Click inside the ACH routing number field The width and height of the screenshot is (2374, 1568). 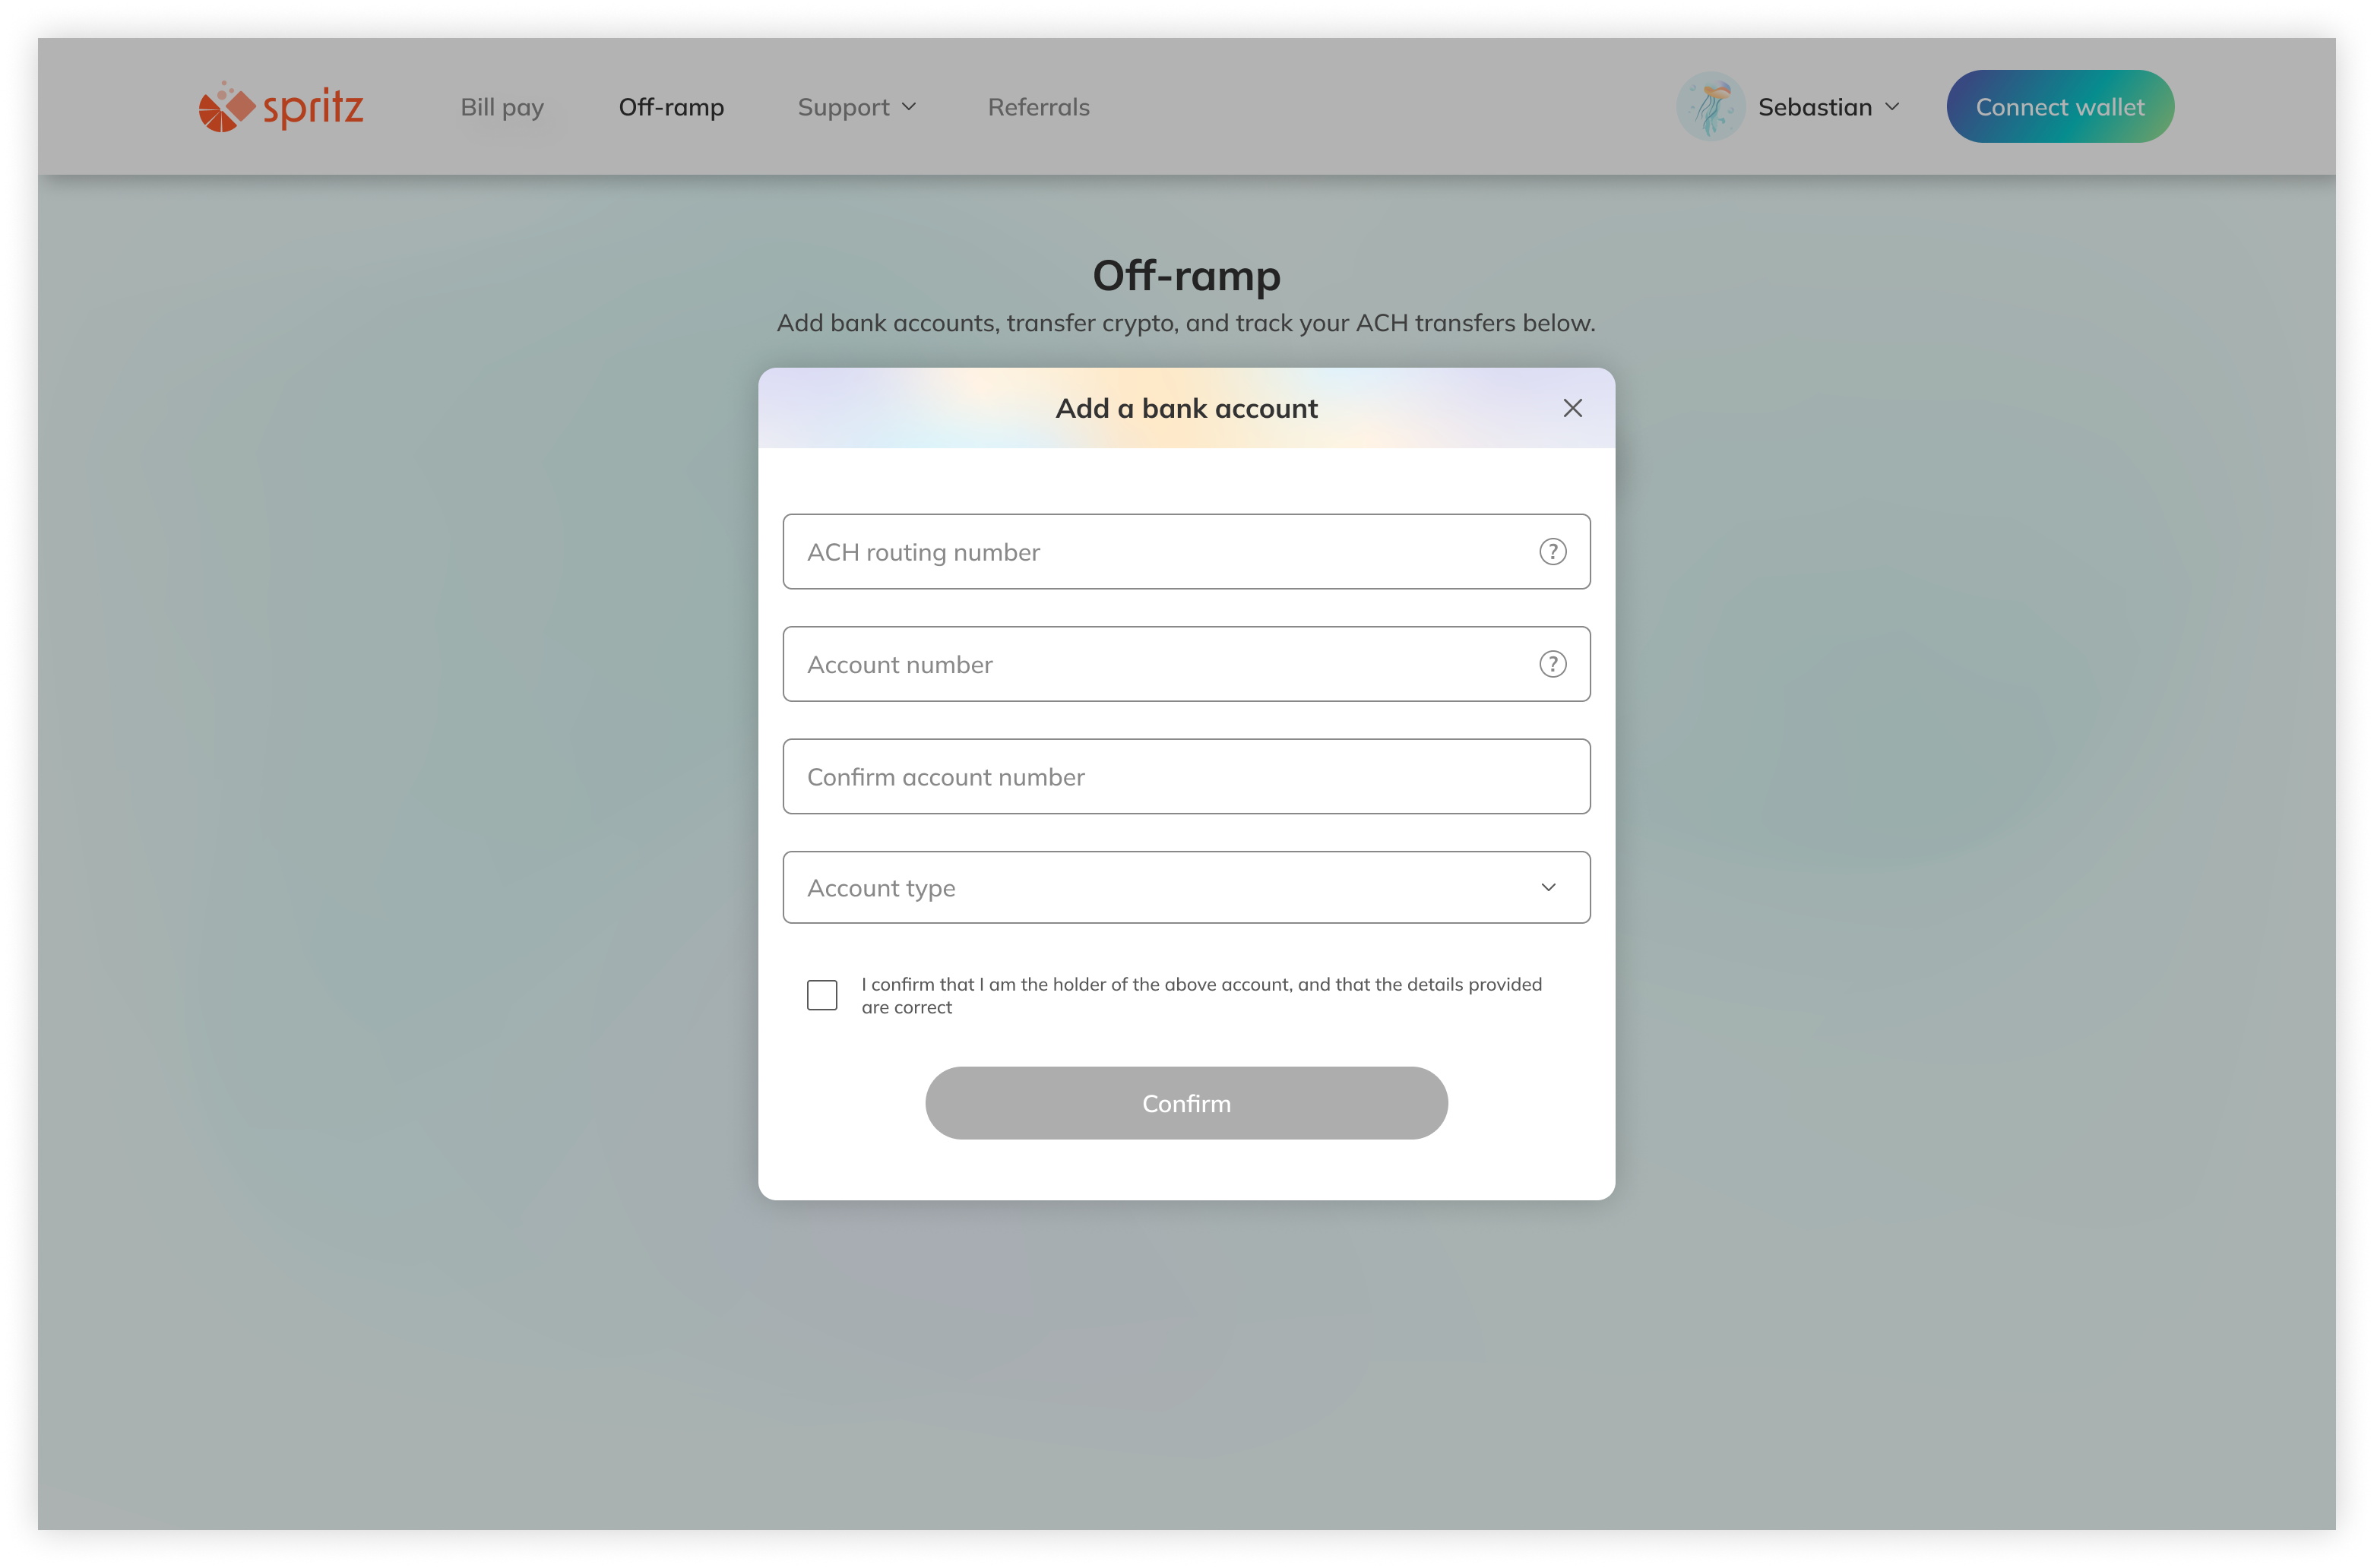click(x=1100, y=551)
